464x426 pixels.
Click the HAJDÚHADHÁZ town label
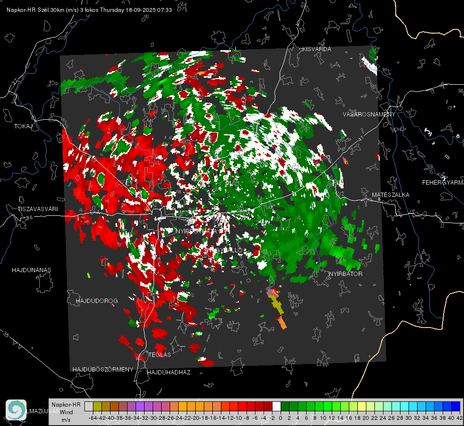(169, 373)
